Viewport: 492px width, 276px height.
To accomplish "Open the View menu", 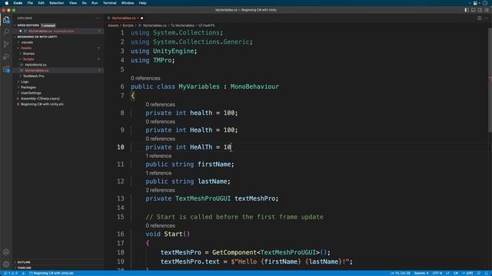I will pyautogui.click(x=73, y=3).
